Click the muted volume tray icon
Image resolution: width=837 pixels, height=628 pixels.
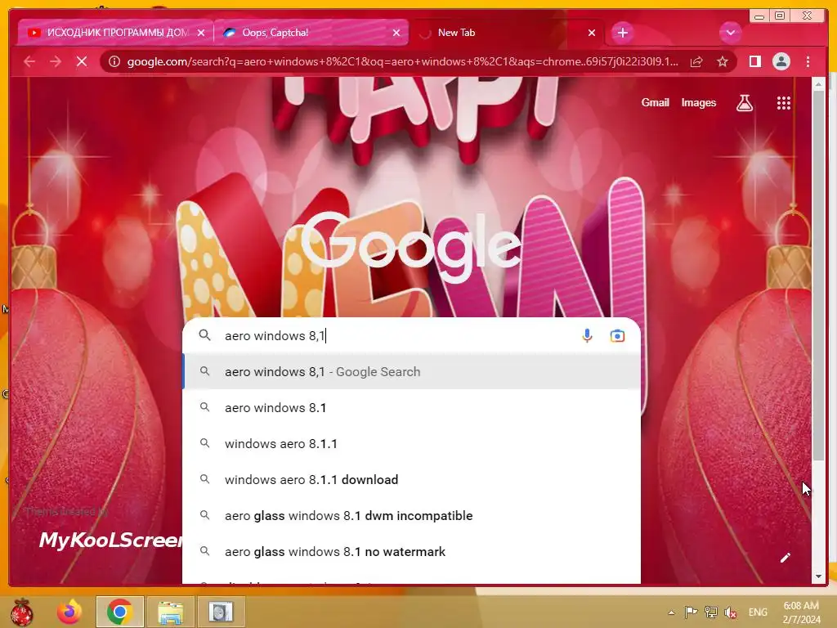coord(730,612)
